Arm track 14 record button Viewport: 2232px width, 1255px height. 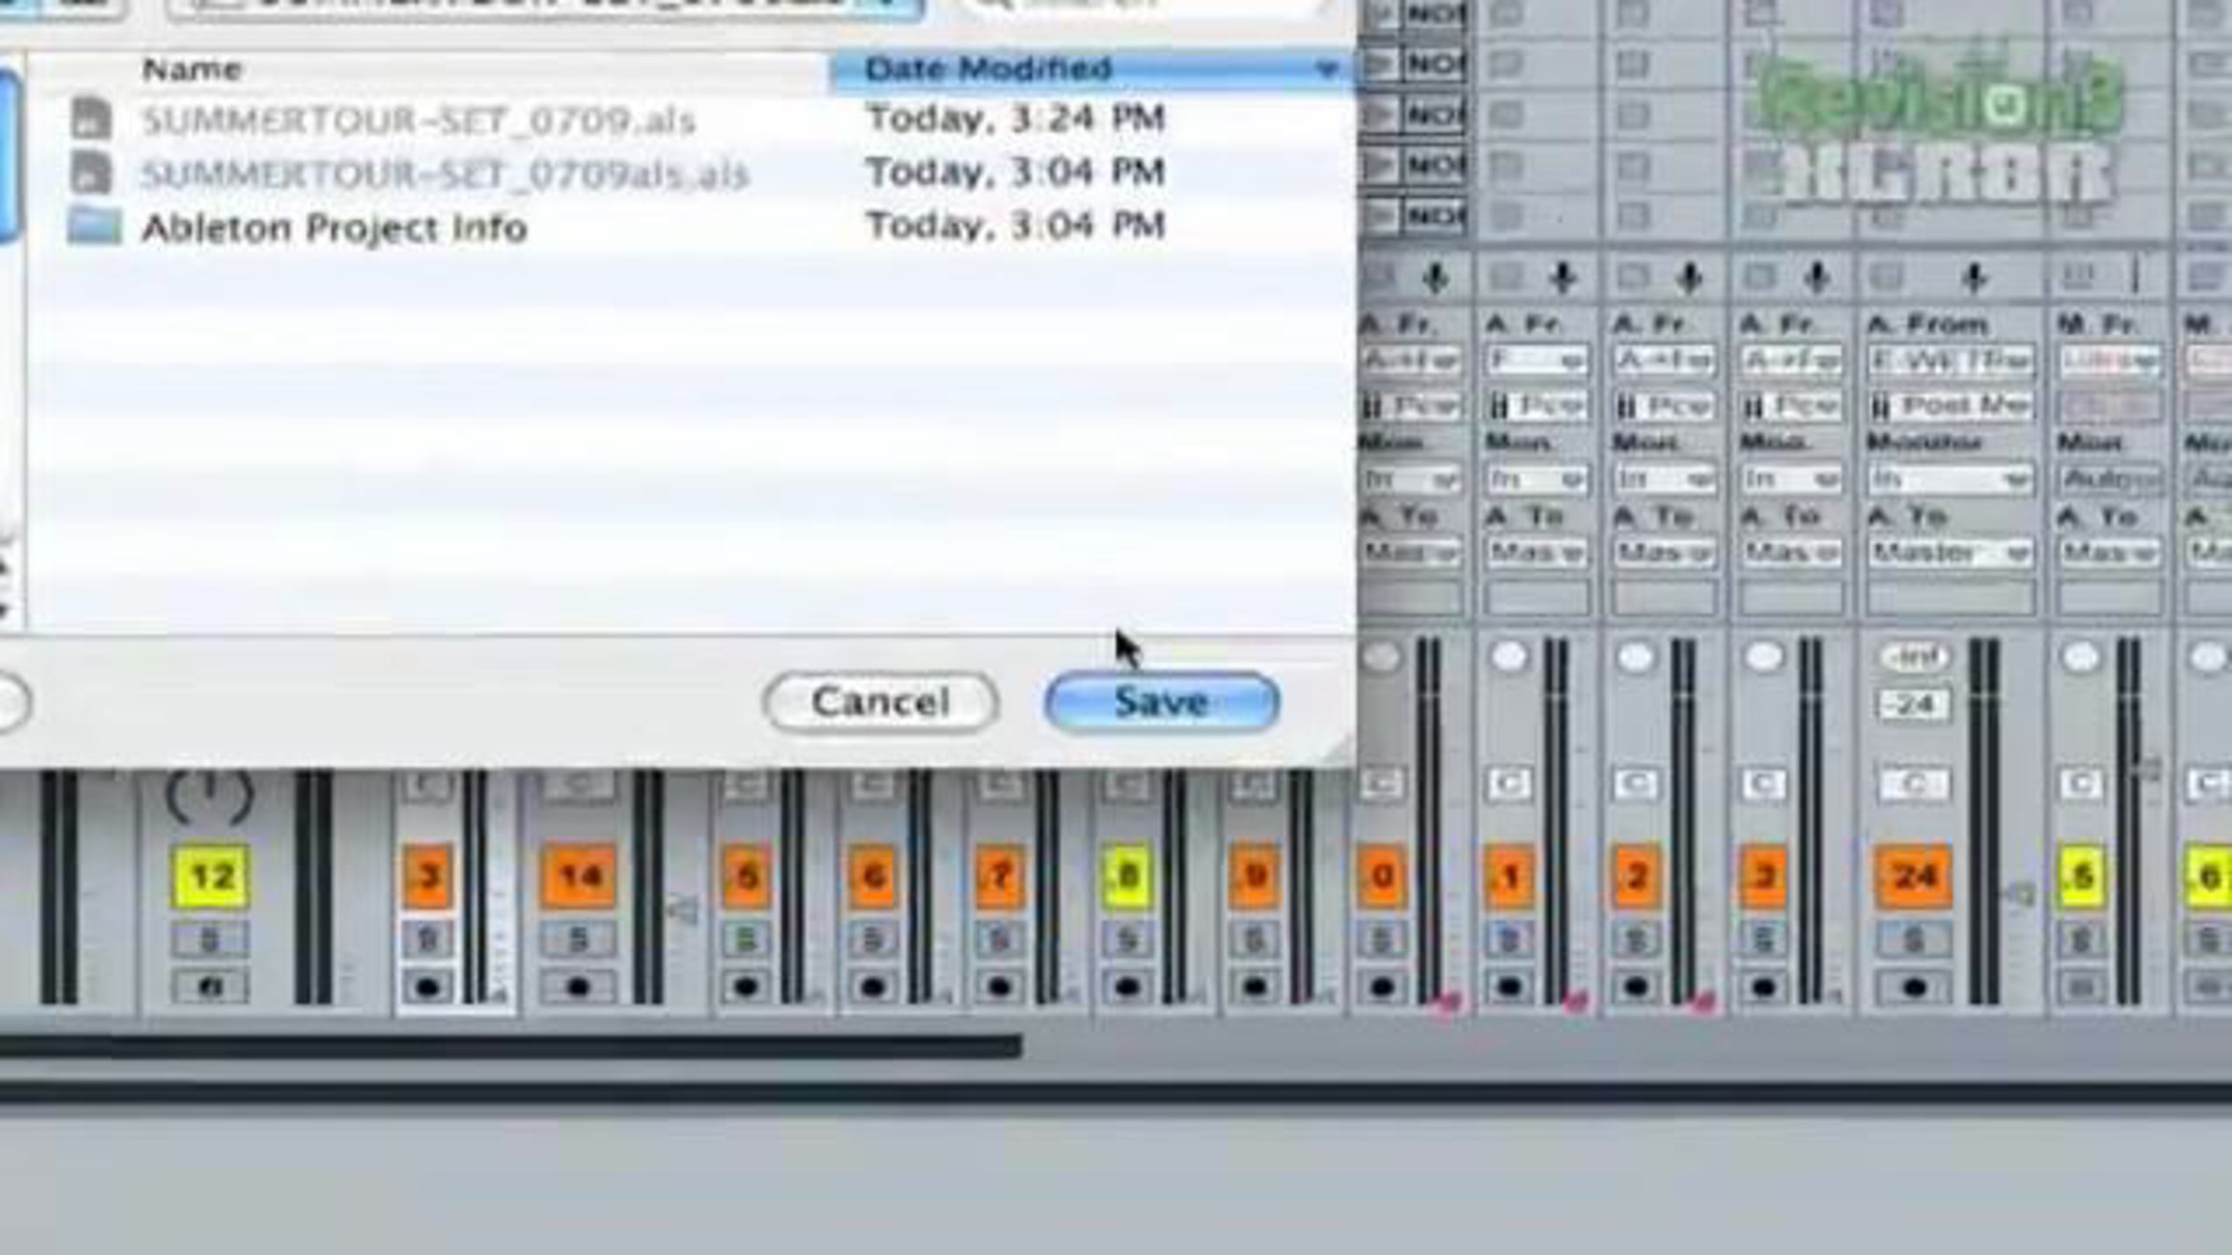[578, 987]
